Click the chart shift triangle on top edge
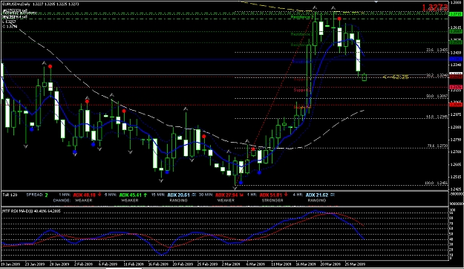This screenshot has width=464, height=269. (376, 1)
